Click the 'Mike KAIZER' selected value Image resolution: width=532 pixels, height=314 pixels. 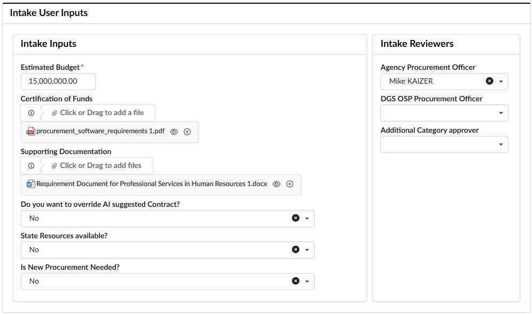point(411,81)
